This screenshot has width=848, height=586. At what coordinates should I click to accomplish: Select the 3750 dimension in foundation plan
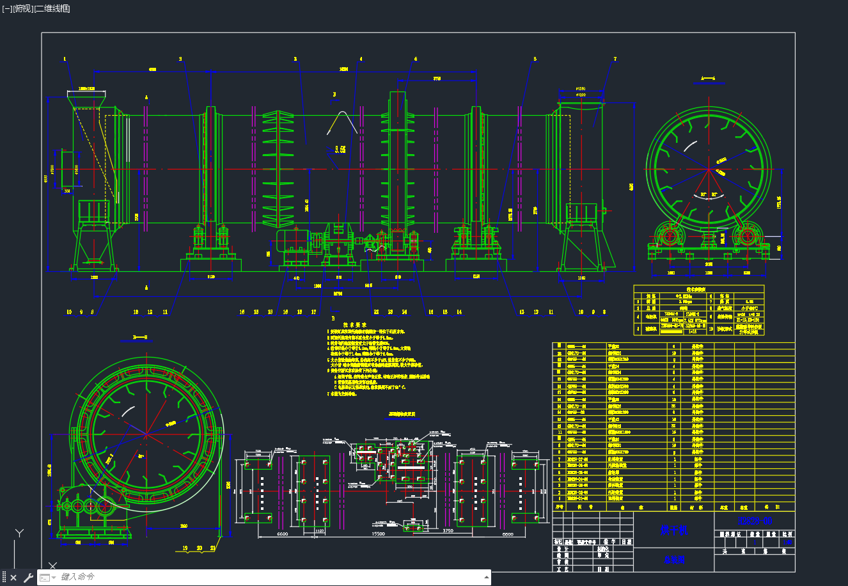tap(447, 531)
